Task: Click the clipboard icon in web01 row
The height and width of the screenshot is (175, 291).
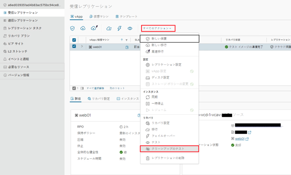Action: tap(127, 47)
